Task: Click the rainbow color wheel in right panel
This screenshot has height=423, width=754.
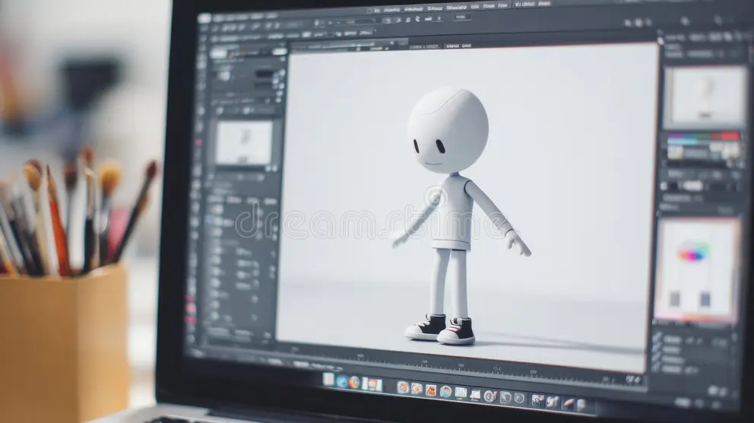Action: (692, 253)
